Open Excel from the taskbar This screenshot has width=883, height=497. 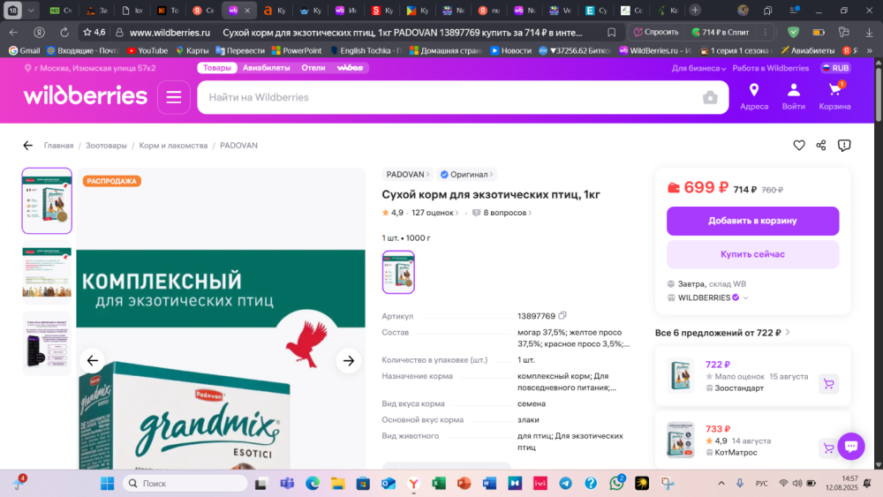point(439,484)
